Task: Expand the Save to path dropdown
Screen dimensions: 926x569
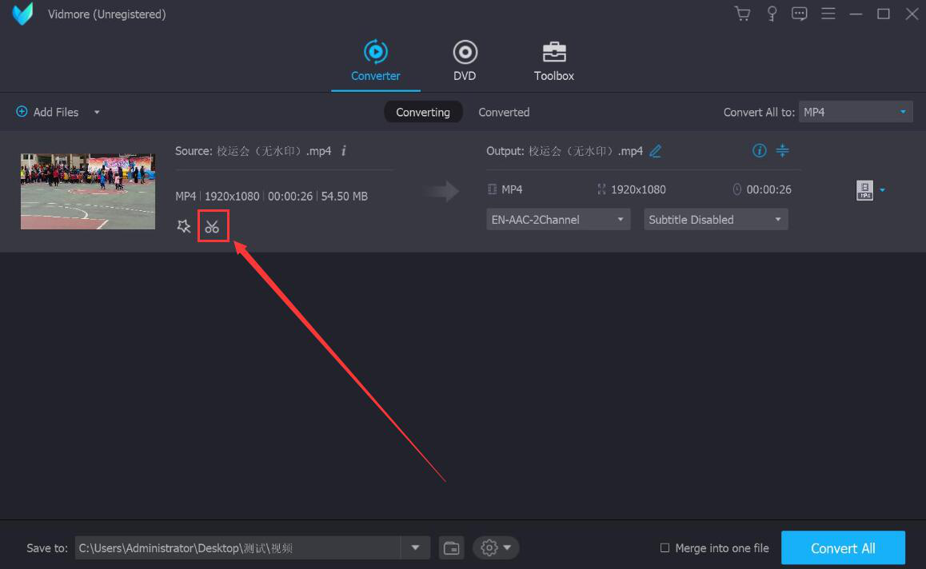Action: 416,547
